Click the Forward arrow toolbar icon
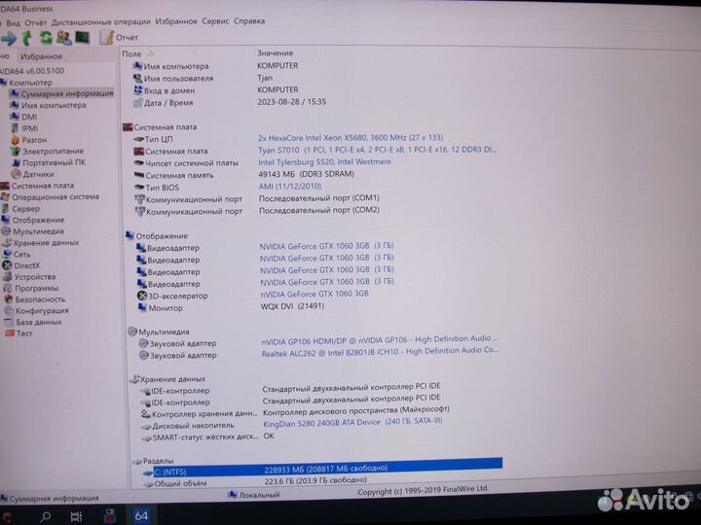 [9, 39]
